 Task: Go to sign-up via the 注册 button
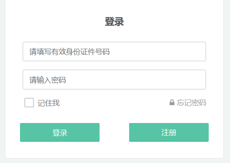[169, 133]
